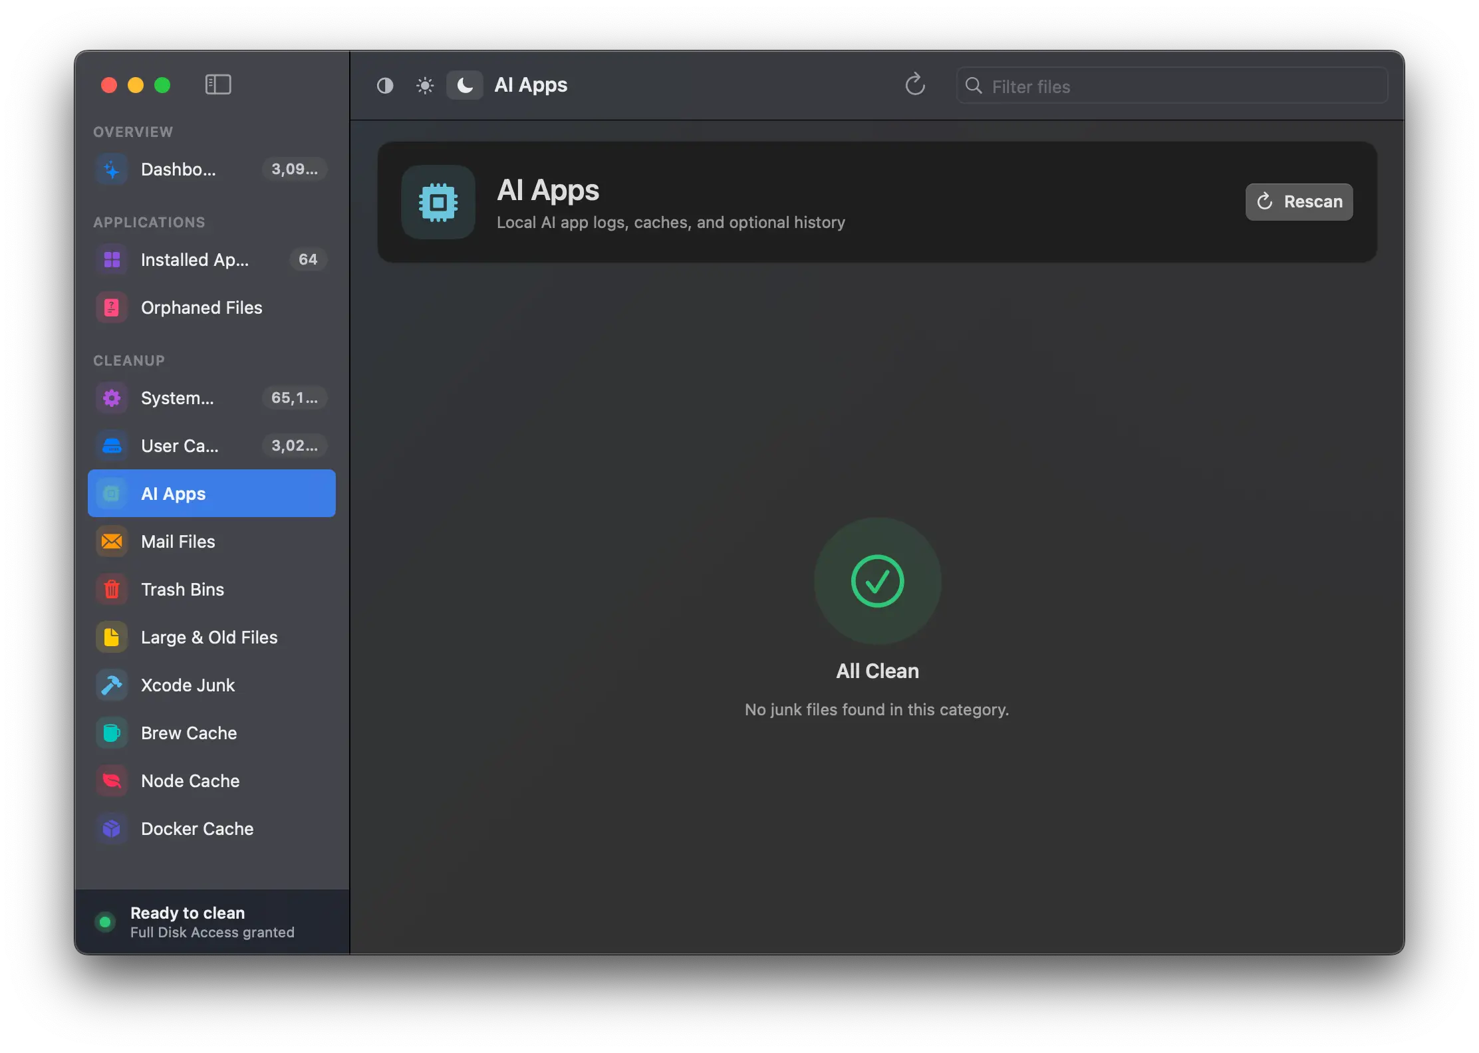Click the Installed Apps grid icon
Viewport: 1479px width, 1053px height.
pos(112,260)
